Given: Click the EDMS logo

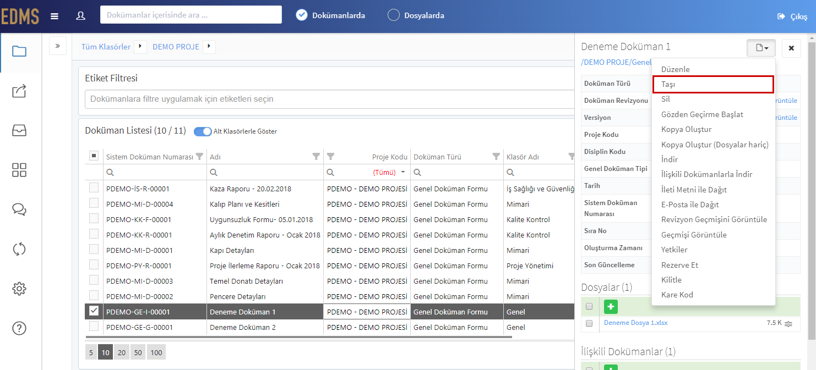Looking at the screenshot, I should (20, 16).
